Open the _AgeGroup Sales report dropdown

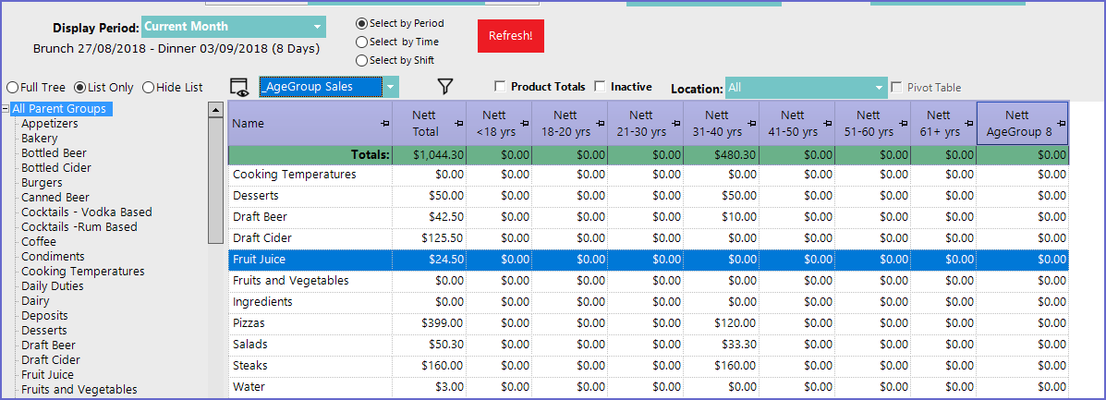pyautogui.click(x=391, y=87)
